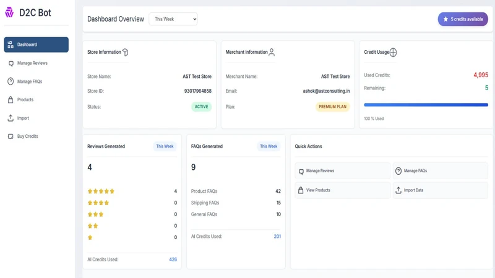Click the five-star rating row
Image resolution: width=495 pixels, height=278 pixels.
tap(132, 191)
